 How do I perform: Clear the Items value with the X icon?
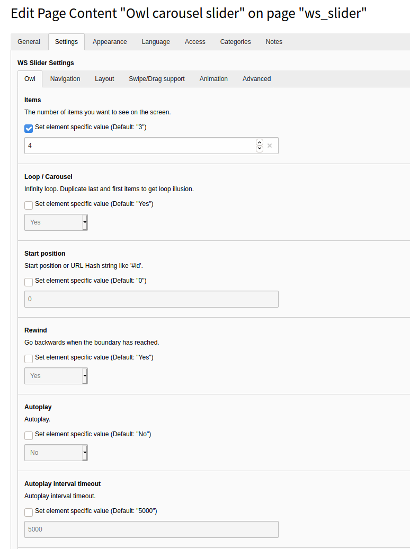(x=270, y=146)
